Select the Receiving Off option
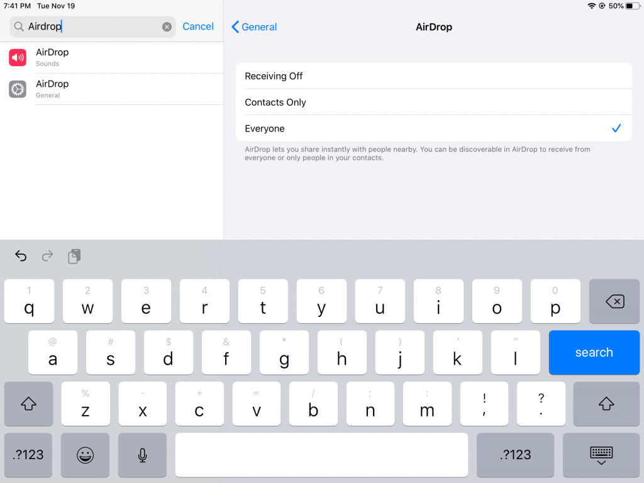The width and height of the screenshot is (644, 483). pyautogui.click(x=433, y=76)
